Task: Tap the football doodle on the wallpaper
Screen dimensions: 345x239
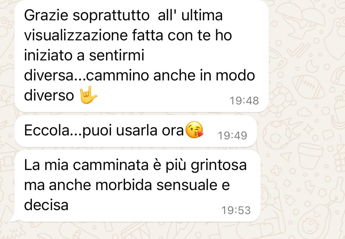Action: (308, 87)
